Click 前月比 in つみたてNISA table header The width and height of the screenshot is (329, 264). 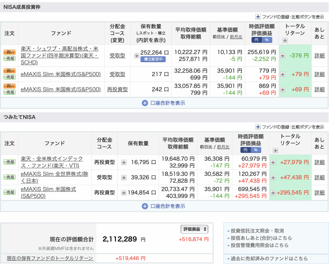coord(223,147)
